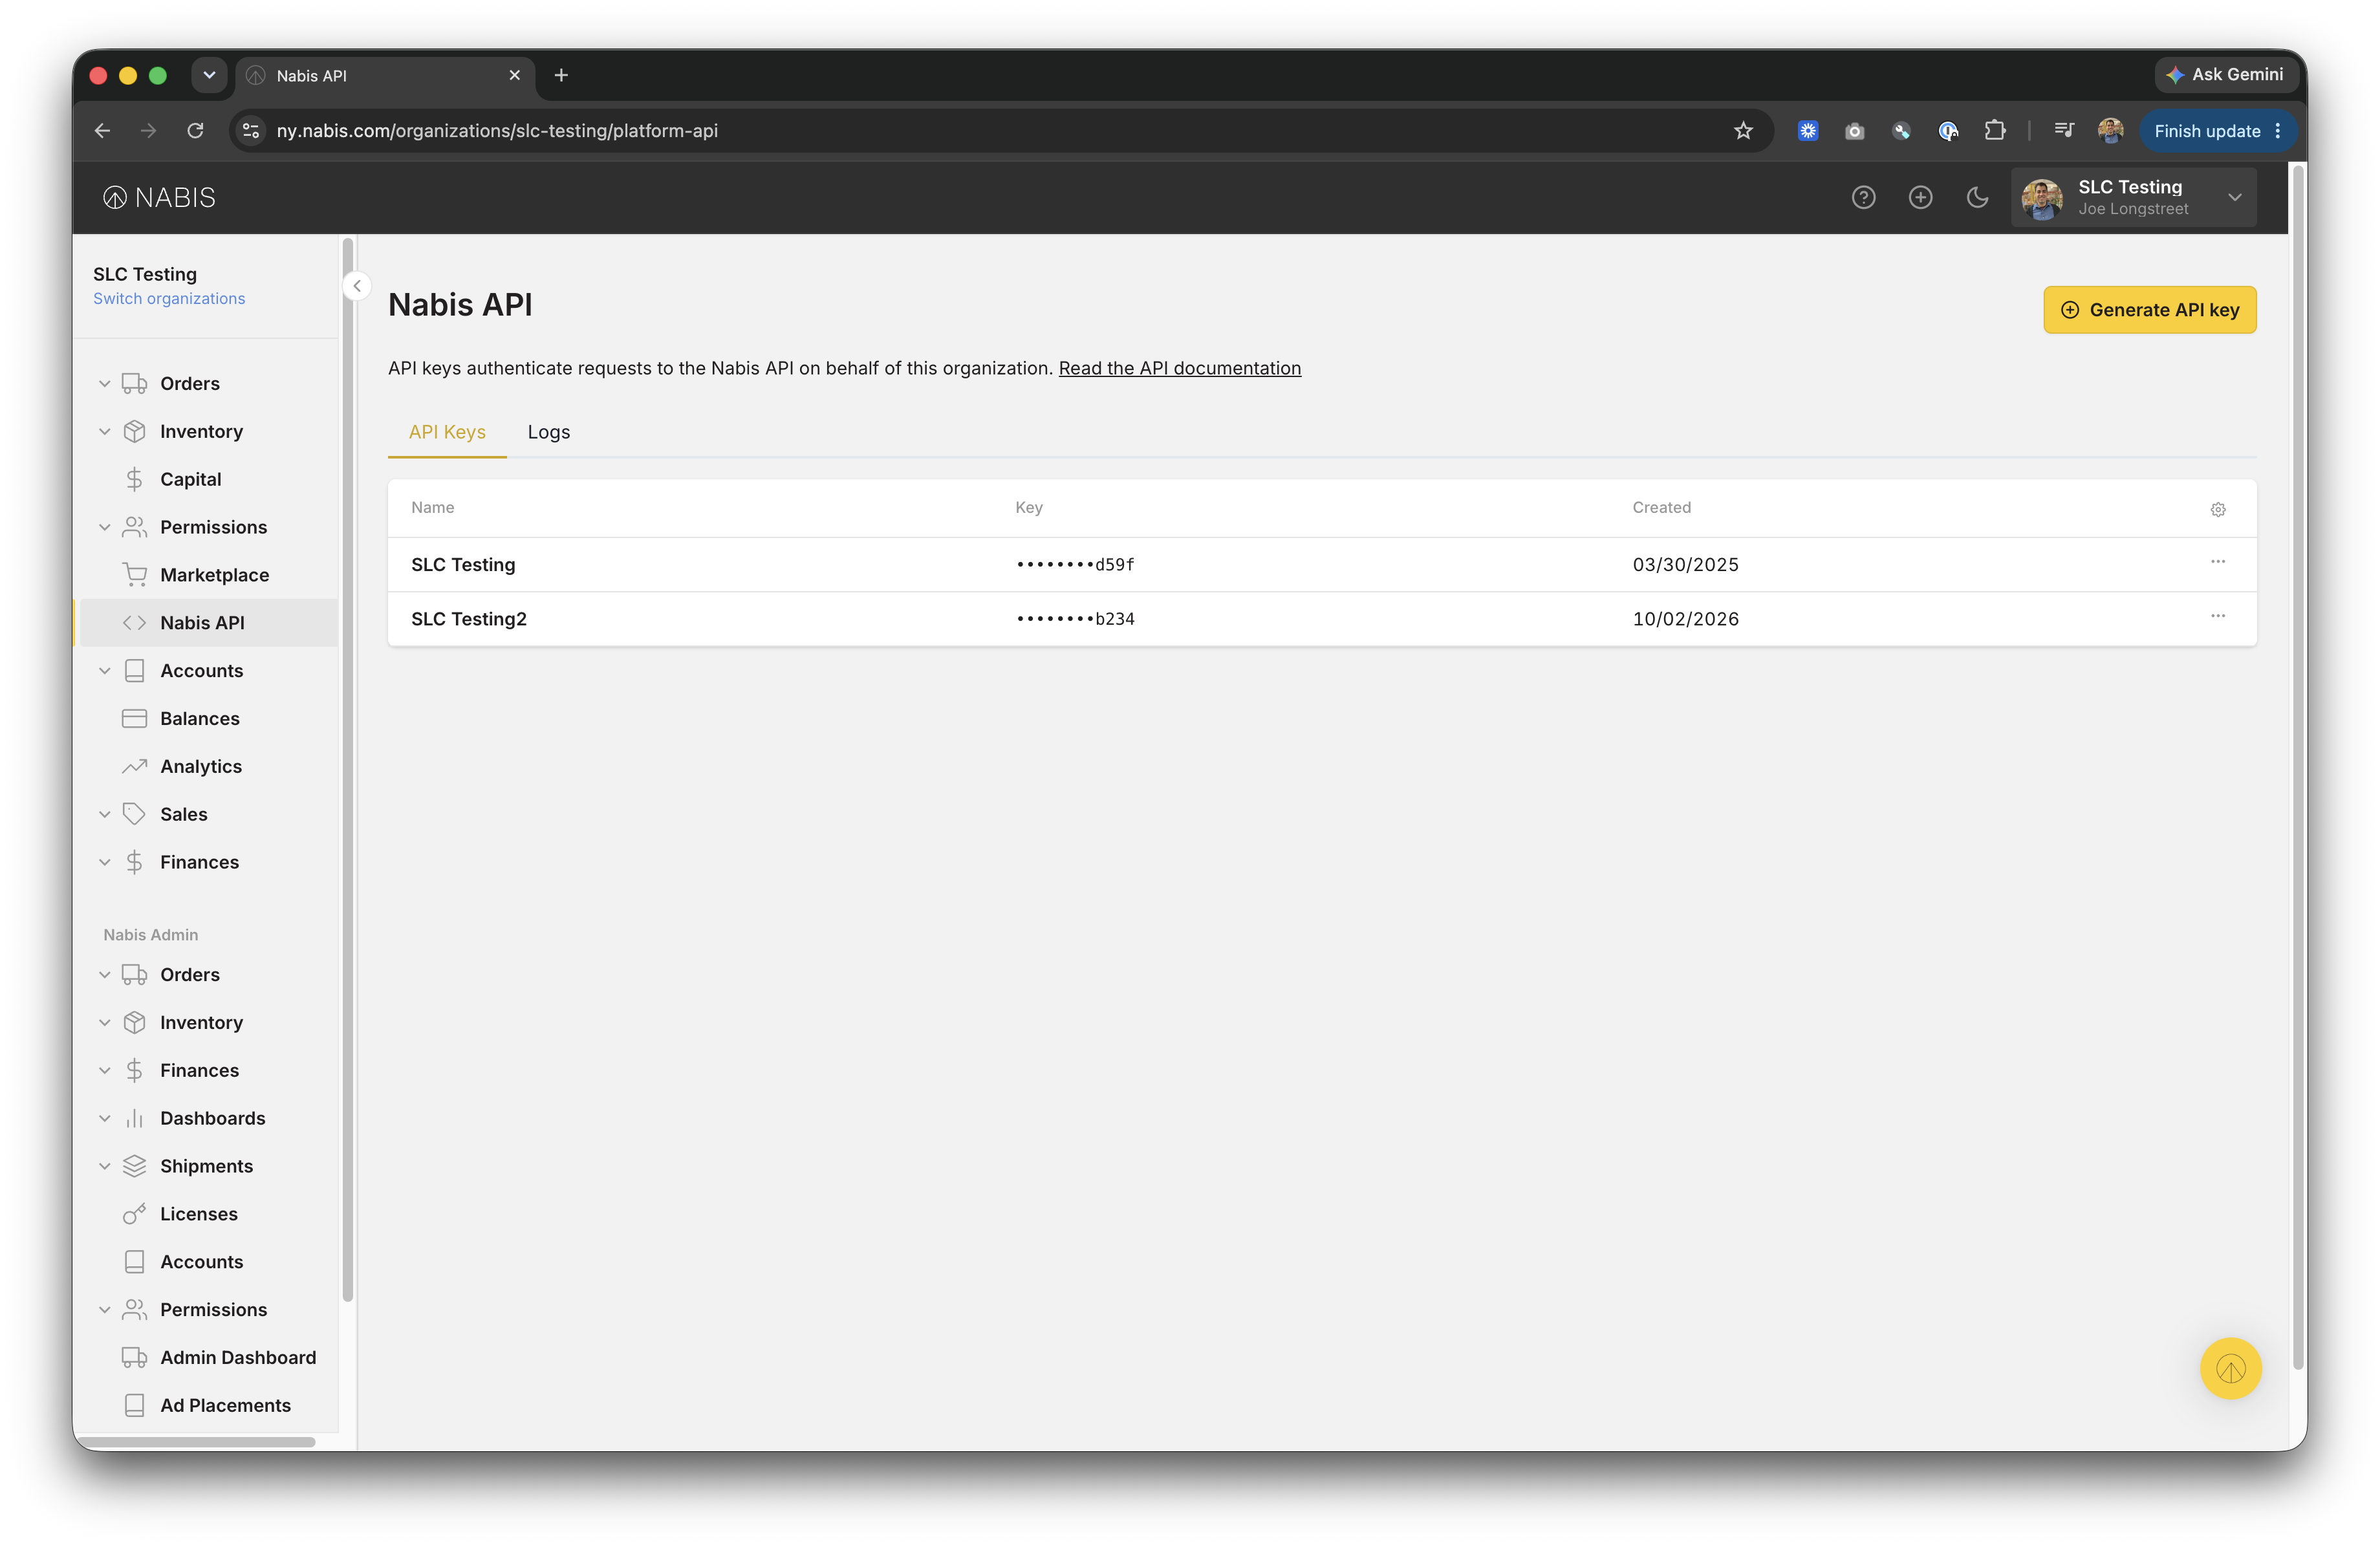This screenshot has height=1547, width=2380.
Task: Click Switch organizations link
Action: pyautogui.click(x=169, y=299)
